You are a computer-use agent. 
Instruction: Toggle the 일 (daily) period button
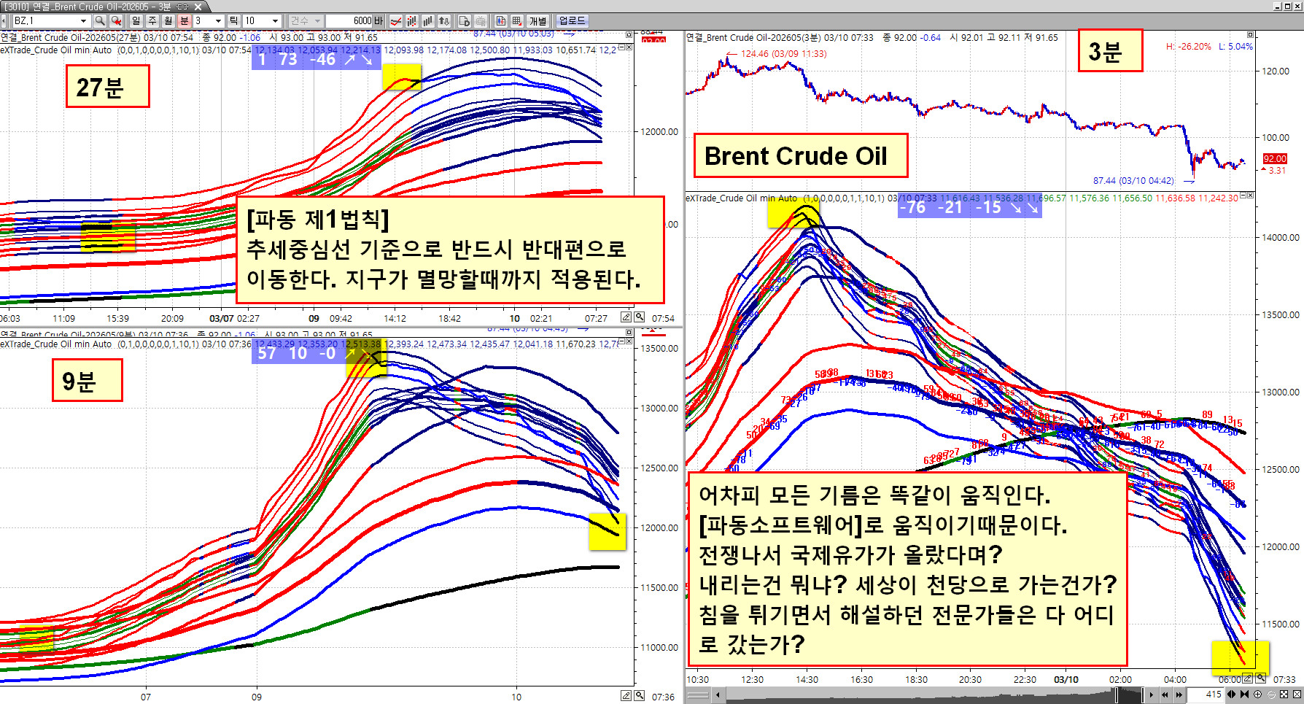[136, 21]
